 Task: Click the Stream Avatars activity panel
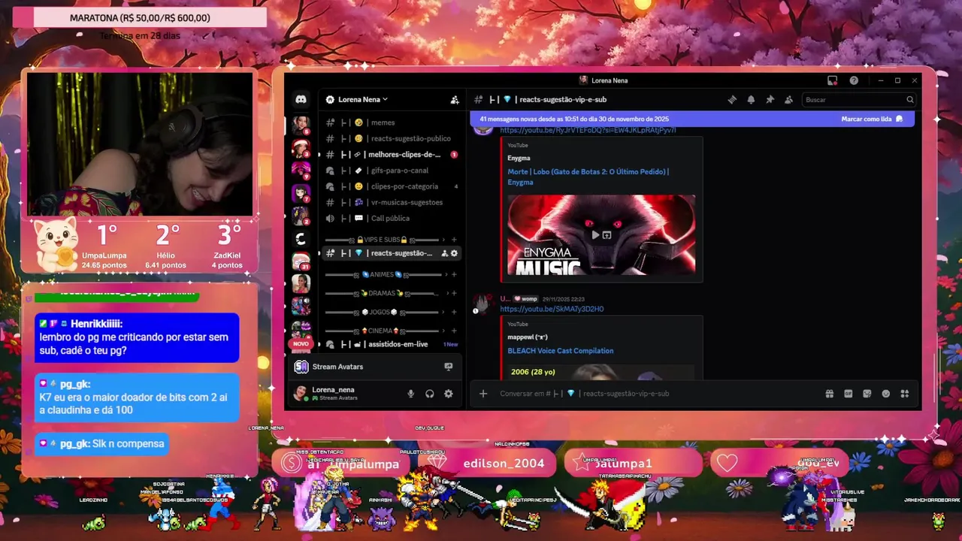click(374, 367)
